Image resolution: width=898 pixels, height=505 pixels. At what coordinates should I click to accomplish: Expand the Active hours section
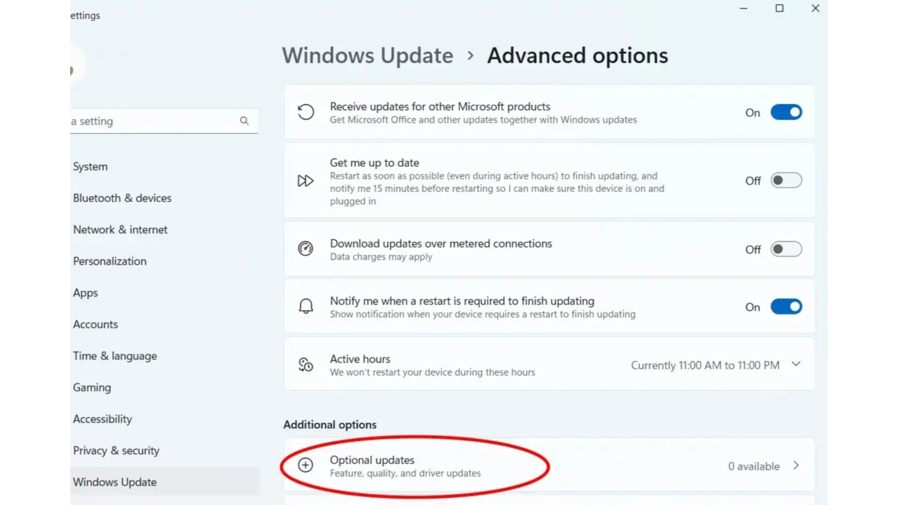click(x=796, y=364)
